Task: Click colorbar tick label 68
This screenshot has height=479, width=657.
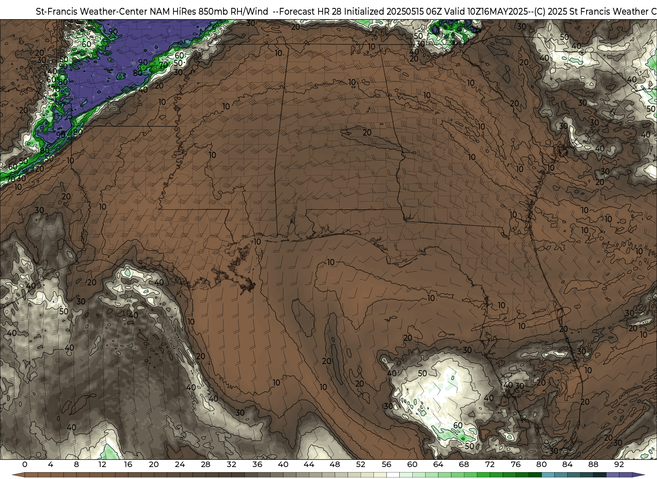Action: (464, 464)
